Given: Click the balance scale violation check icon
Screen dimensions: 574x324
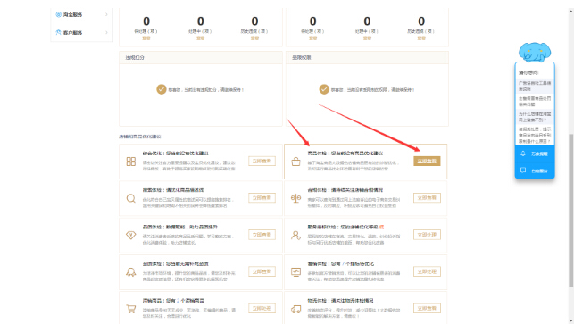Looking at the screenshot, I should click(x=295, y=198).
